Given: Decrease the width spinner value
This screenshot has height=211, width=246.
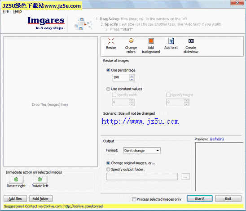Looking at the screenshot, I should point(132,104).
